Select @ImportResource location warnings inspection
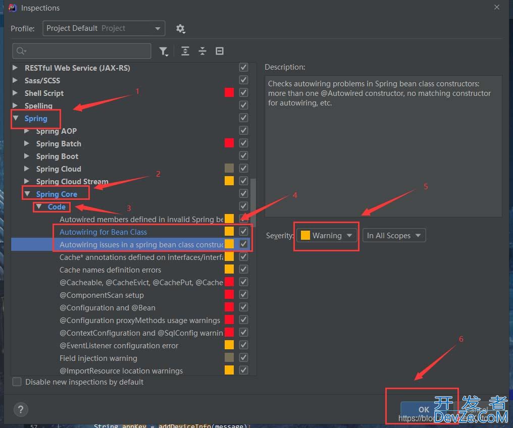 121,371
